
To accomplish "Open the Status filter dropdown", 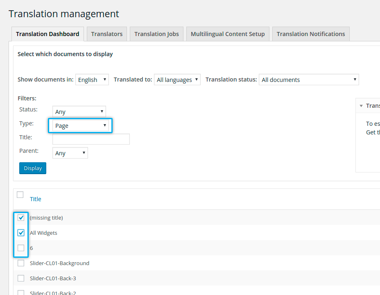I will coord(79,111).
